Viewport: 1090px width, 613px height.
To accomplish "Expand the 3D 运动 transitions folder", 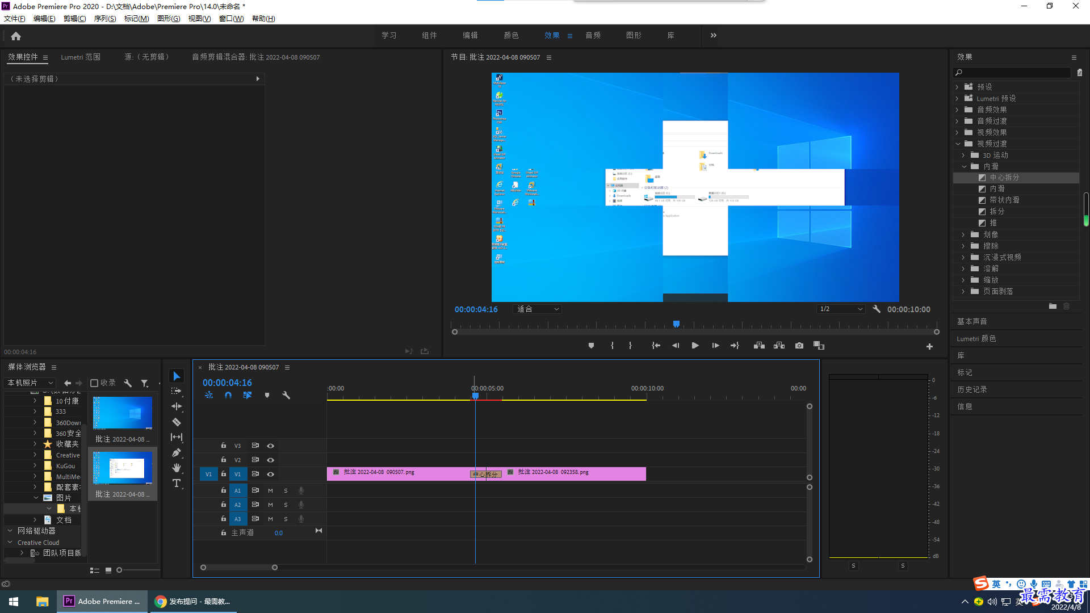I will [x=963, y=155].
